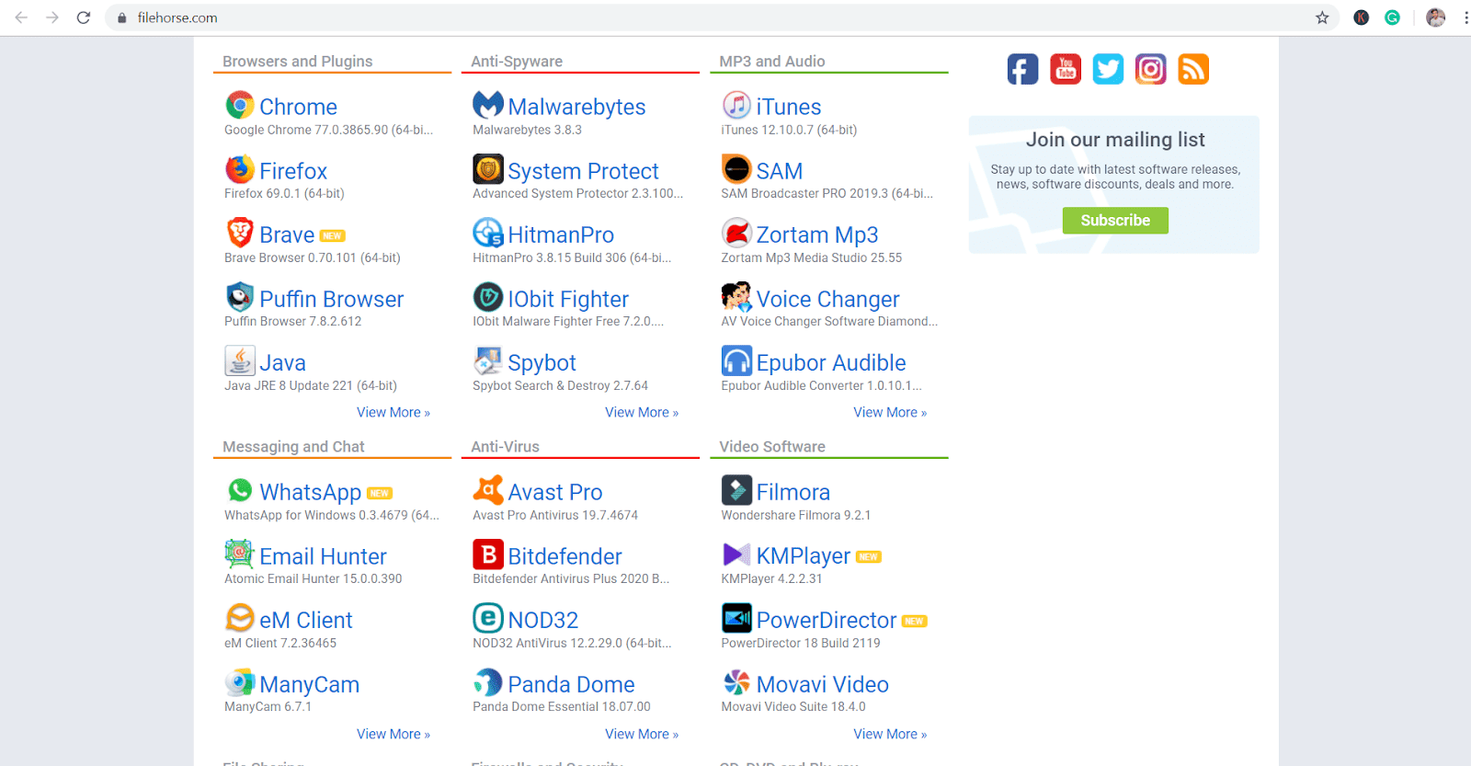This screenshot has height=766, width=1471.
Task: Open the Malwarebytes title link
Action: [x=576, y=107]
